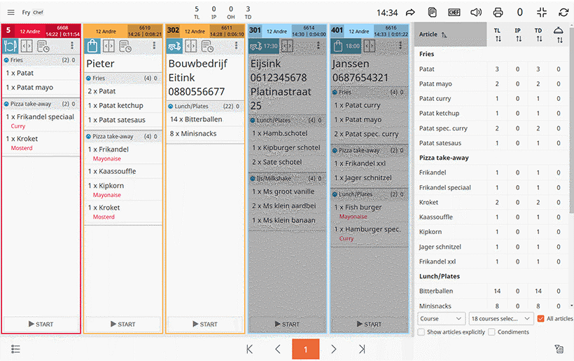Uncheck the All articles checkbox

point(540,319)
